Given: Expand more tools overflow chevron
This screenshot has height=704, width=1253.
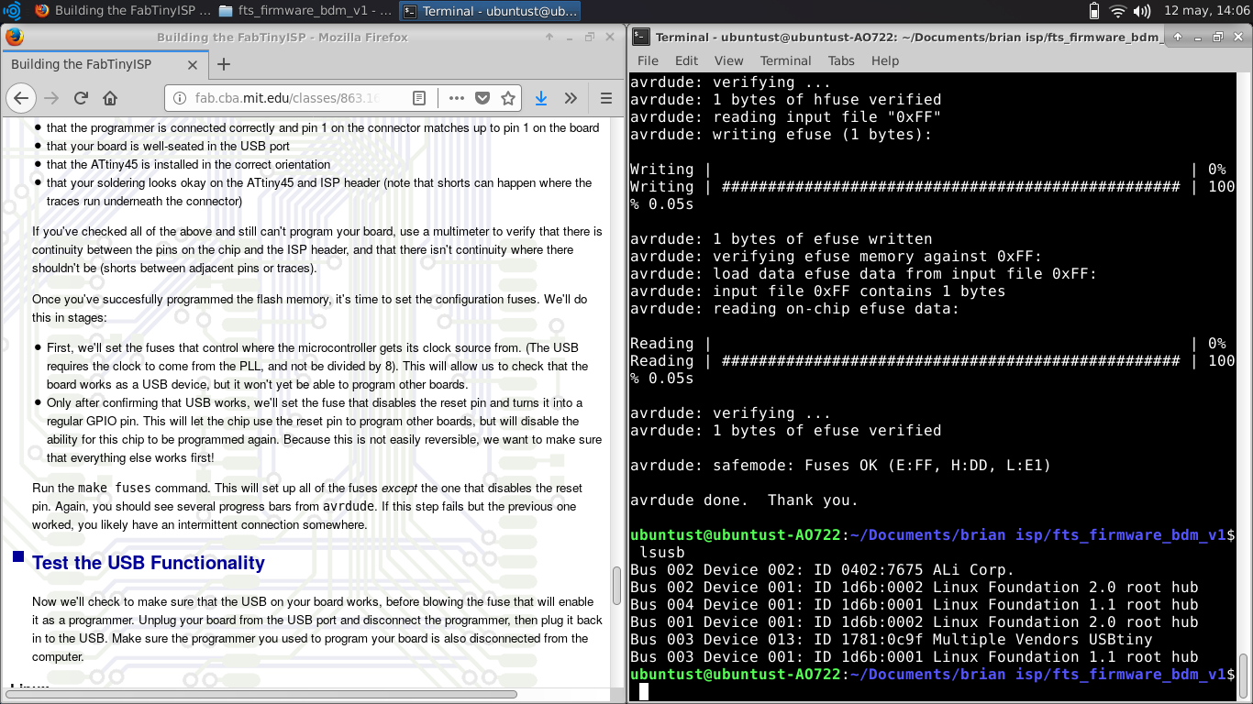Looking at the screenshot, I should 571,98.
